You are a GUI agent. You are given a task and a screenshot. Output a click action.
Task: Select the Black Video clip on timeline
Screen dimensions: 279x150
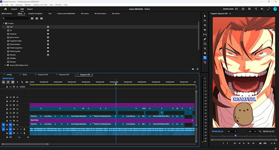112,120
